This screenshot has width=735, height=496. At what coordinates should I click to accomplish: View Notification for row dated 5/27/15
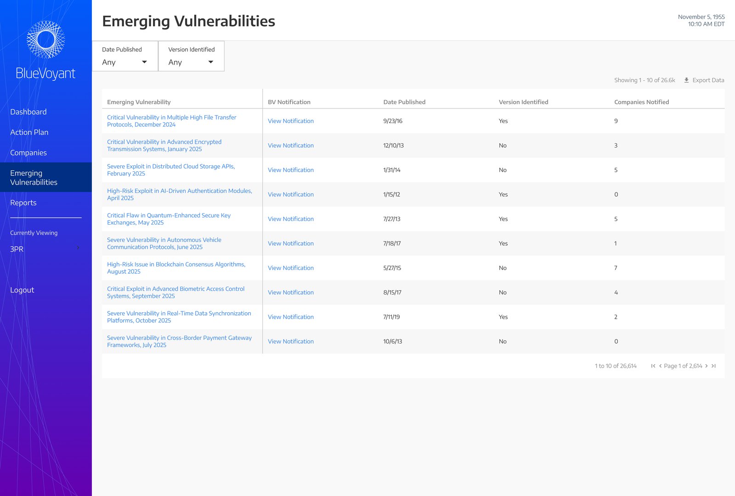pyautogui.click(x=291, y=268)
